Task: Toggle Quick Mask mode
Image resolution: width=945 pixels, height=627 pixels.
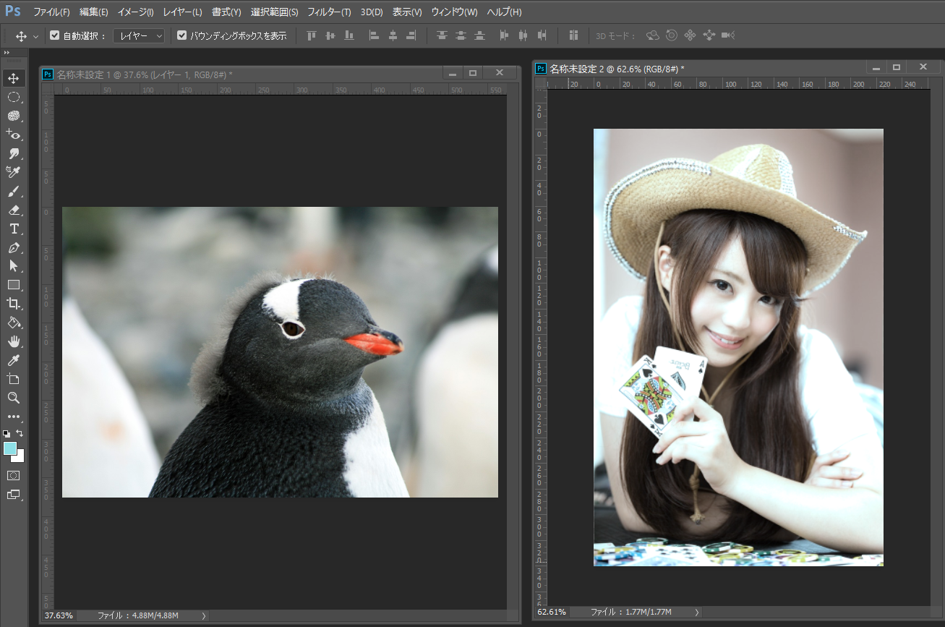Action: (14, 476)
